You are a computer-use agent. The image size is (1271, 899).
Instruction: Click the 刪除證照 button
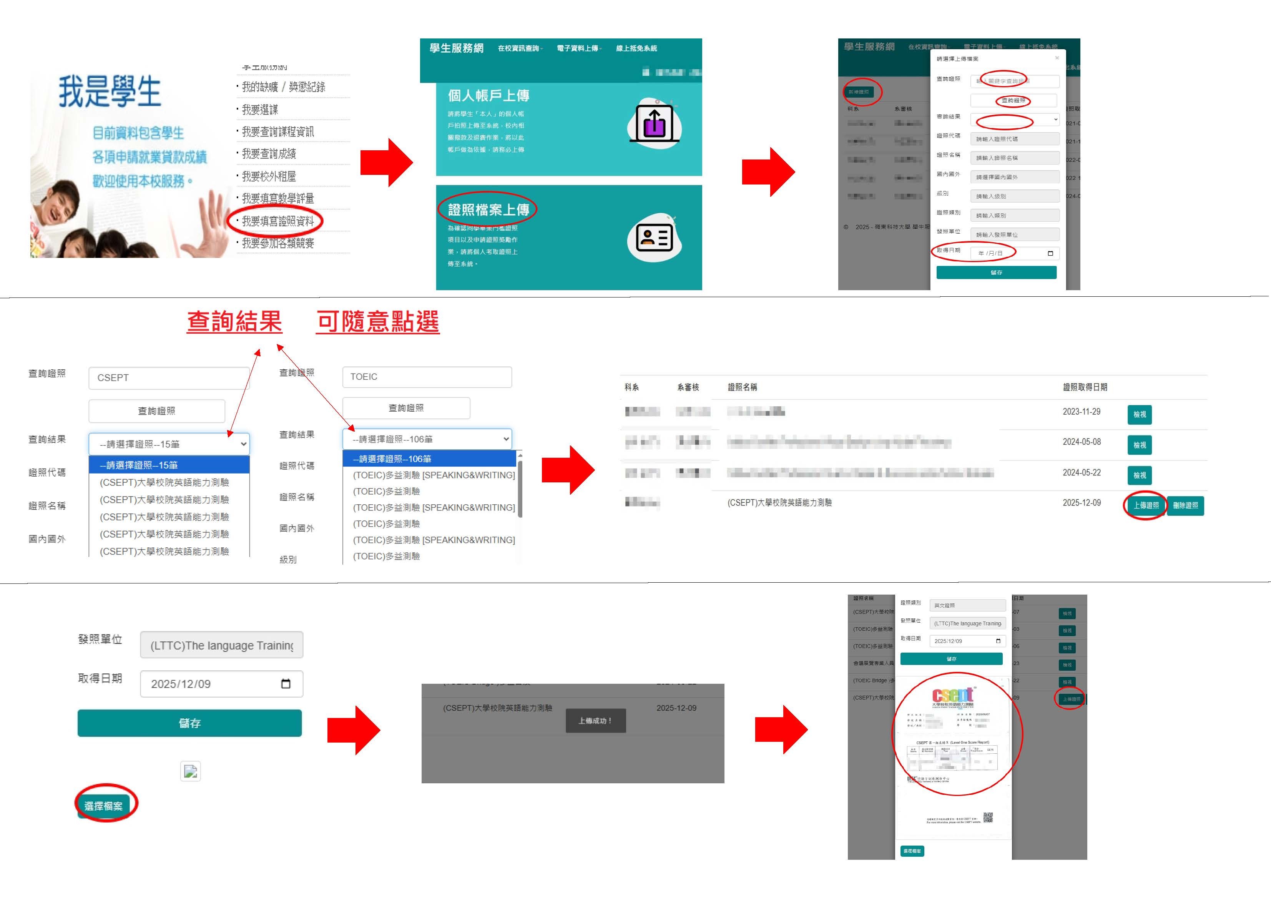1185,505
